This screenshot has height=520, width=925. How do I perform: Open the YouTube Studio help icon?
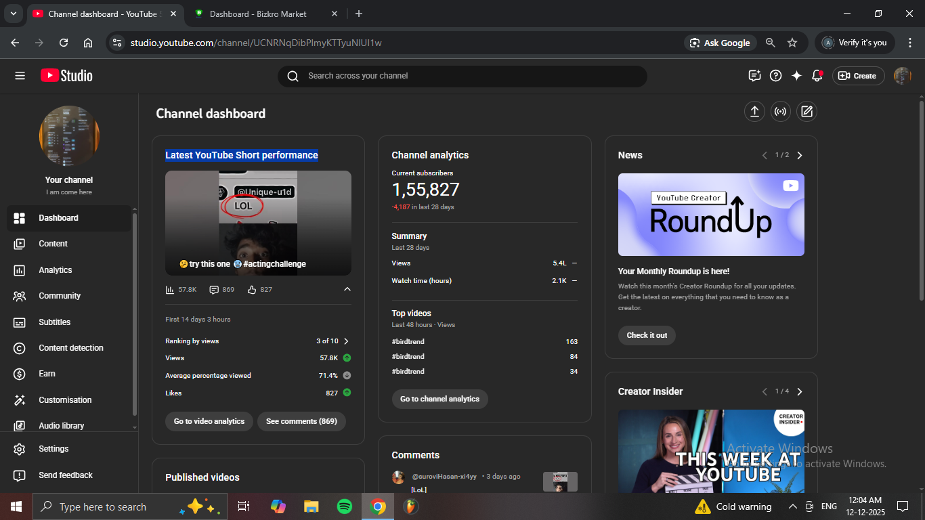pos(776,76)
